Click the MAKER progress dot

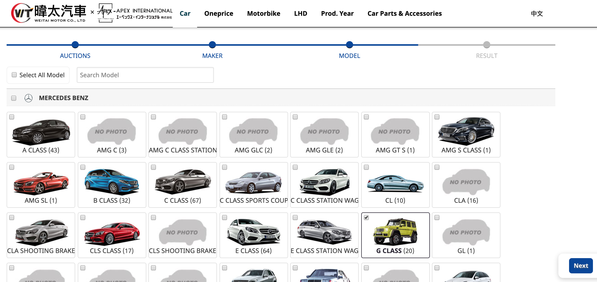click(212, 45)
